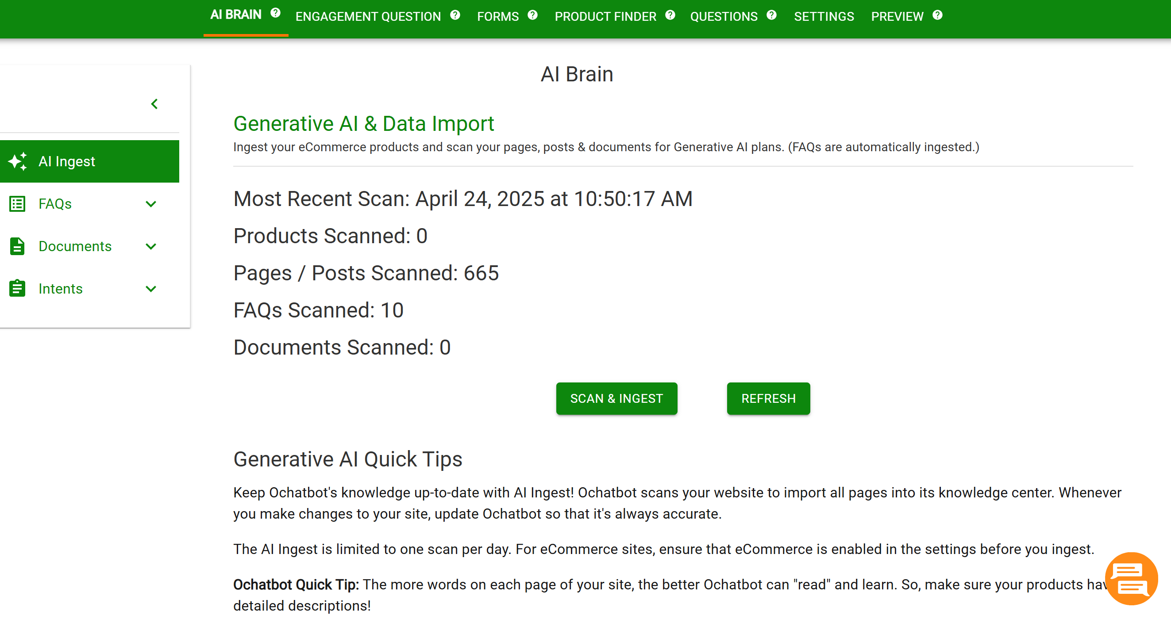Open the Settings tab
This screenshot has width=1171, height=619.
[x=824, y=16]
